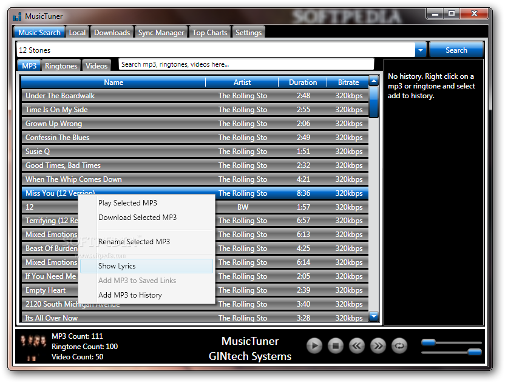Click the results list scrollbar thumb

[x=374, y=102]
